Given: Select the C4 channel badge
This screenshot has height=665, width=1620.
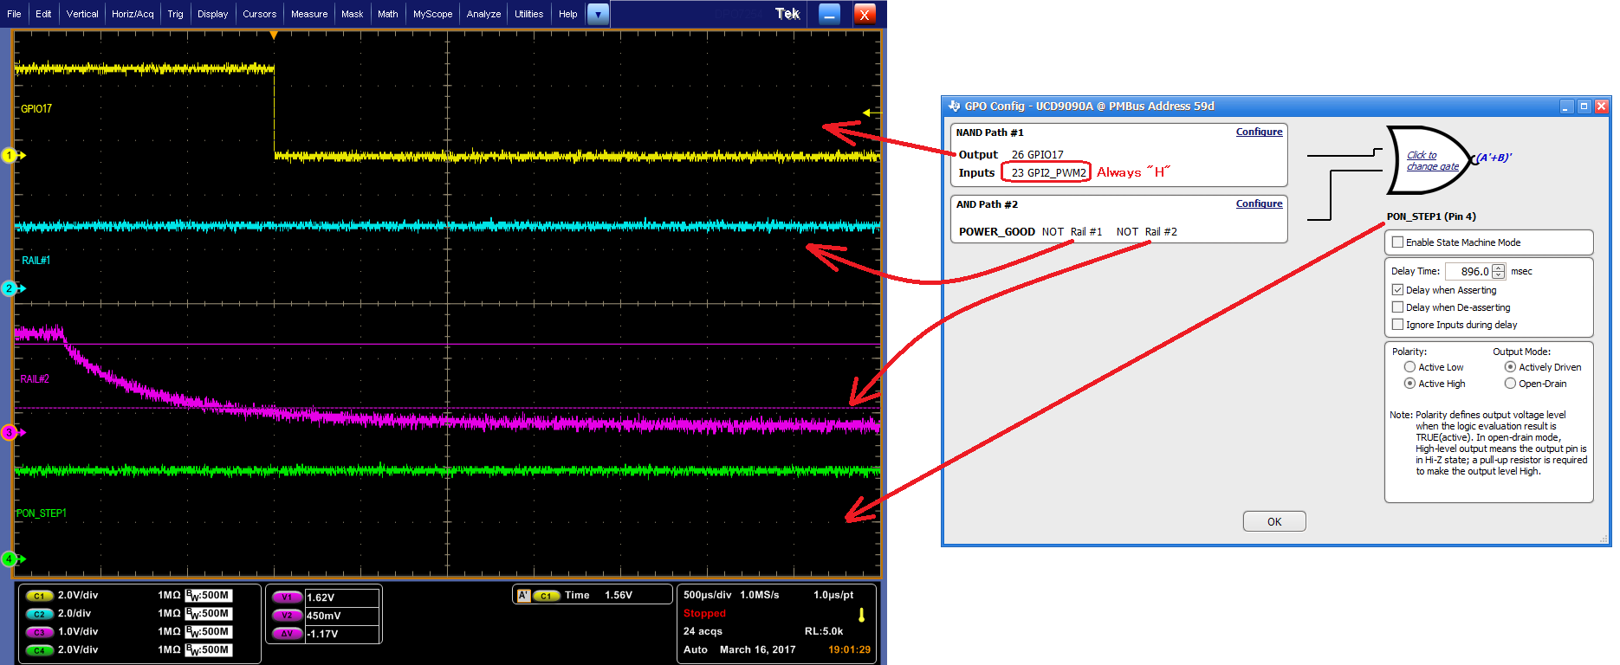Looking at the screenshot, I should tap(40, 650).
